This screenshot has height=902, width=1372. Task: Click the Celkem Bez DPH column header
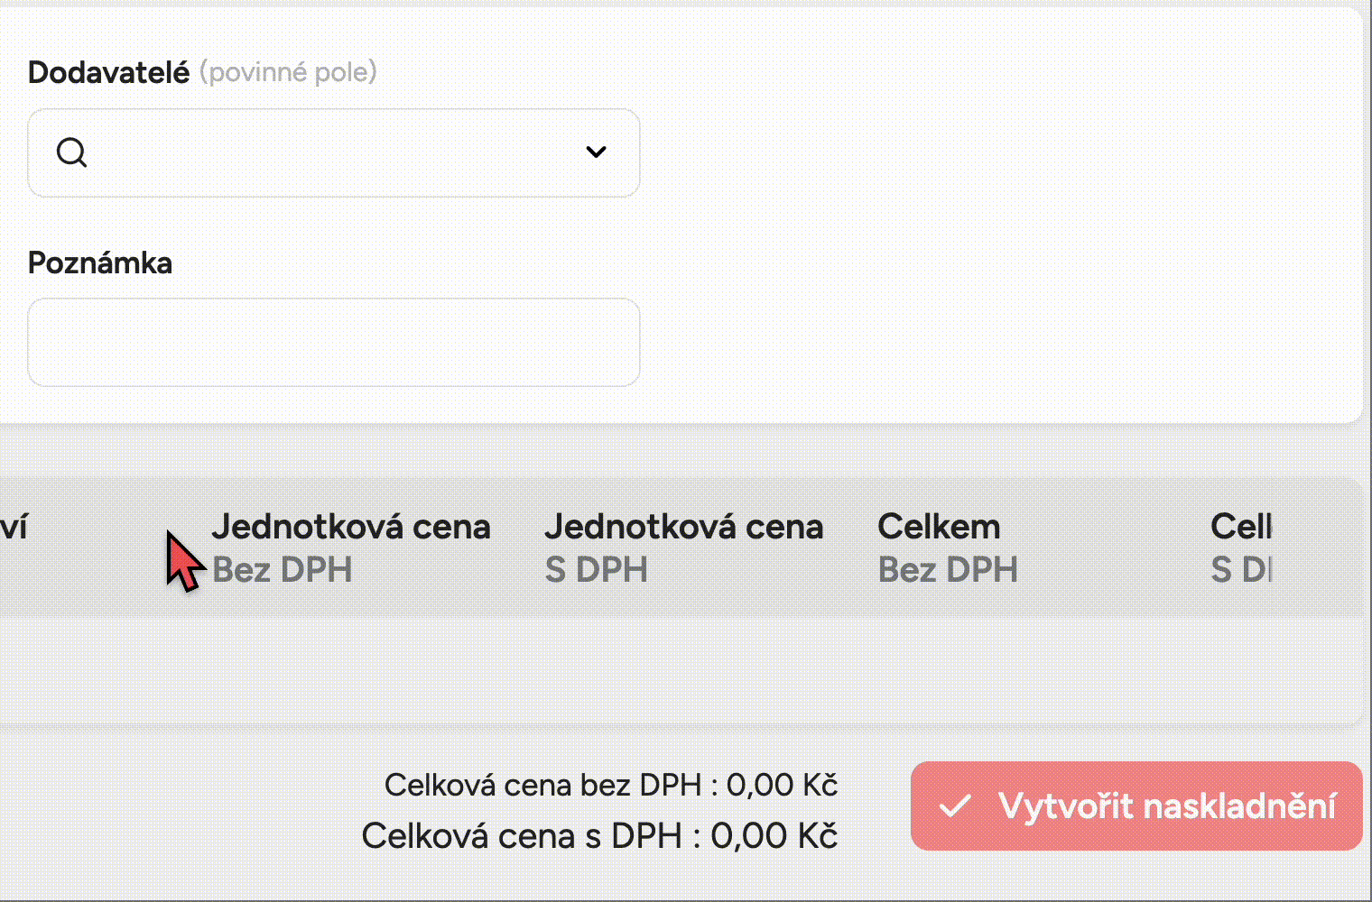(947, 547)
